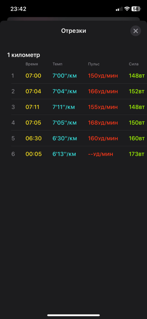Select split 5 time 06:30
Screen dimensions: 147x319
click(x=33, y=139)
